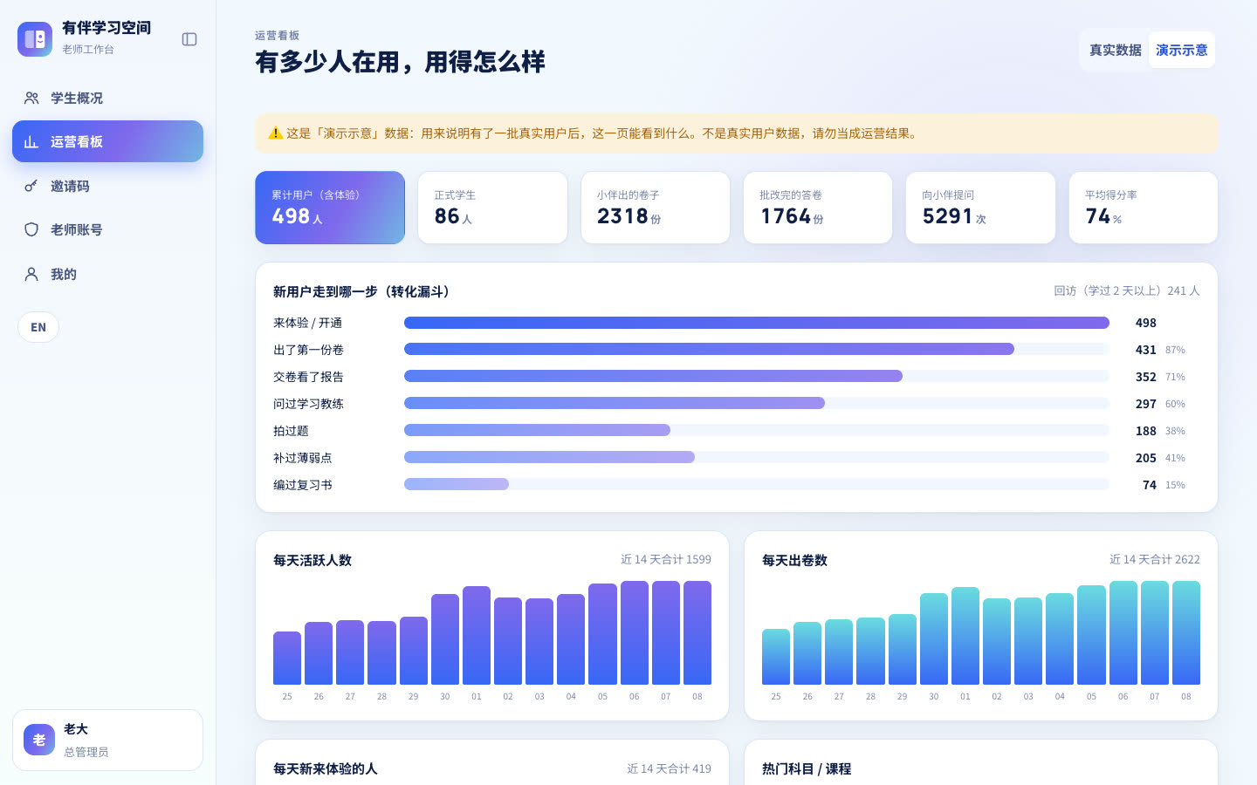The image size is (1257, 785).
Task: Click the 向小伴提问 5291 card
Action: pos(980,208)
